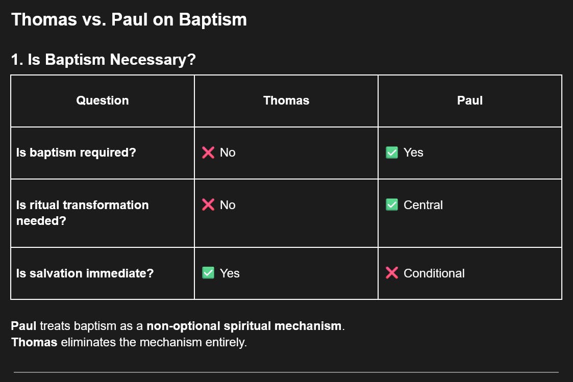Click the bold phrase 'non-optional spiritual mechanism'
The height and width of the screenshot is (382, 573).
244,326
